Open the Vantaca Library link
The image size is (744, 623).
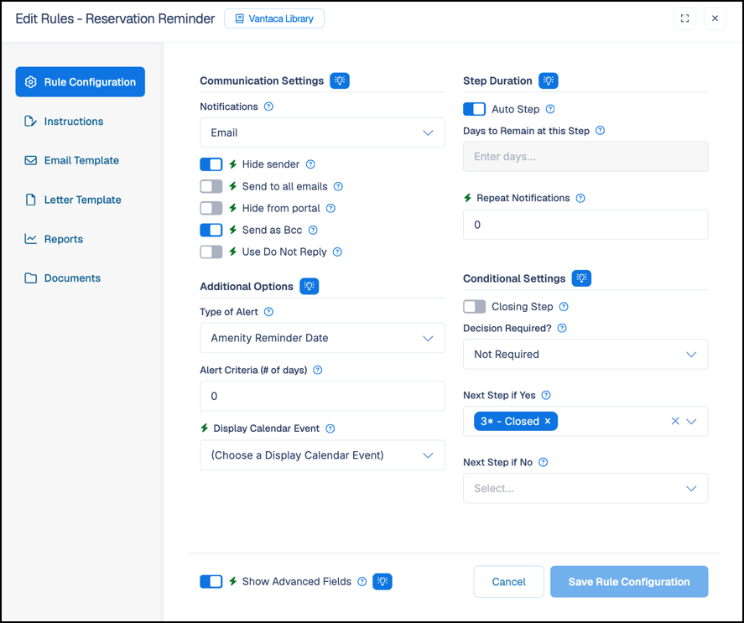[x=274, y=18]
